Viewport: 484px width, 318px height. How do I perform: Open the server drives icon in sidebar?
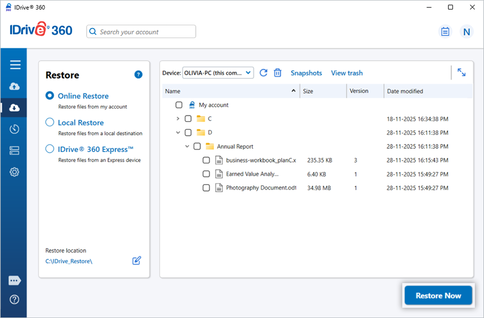pyautogui.click(x=15, y=150)
